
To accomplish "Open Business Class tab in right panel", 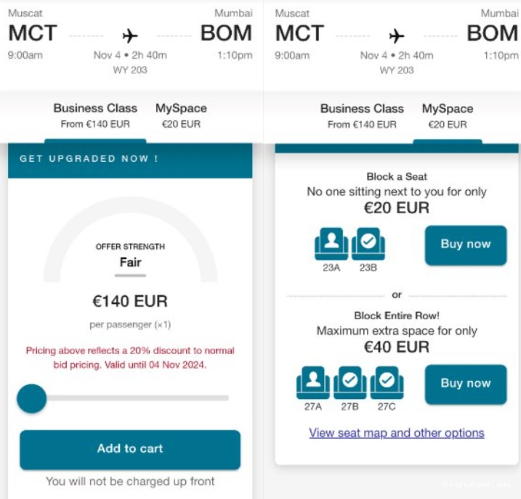I will tap(362, 116).
